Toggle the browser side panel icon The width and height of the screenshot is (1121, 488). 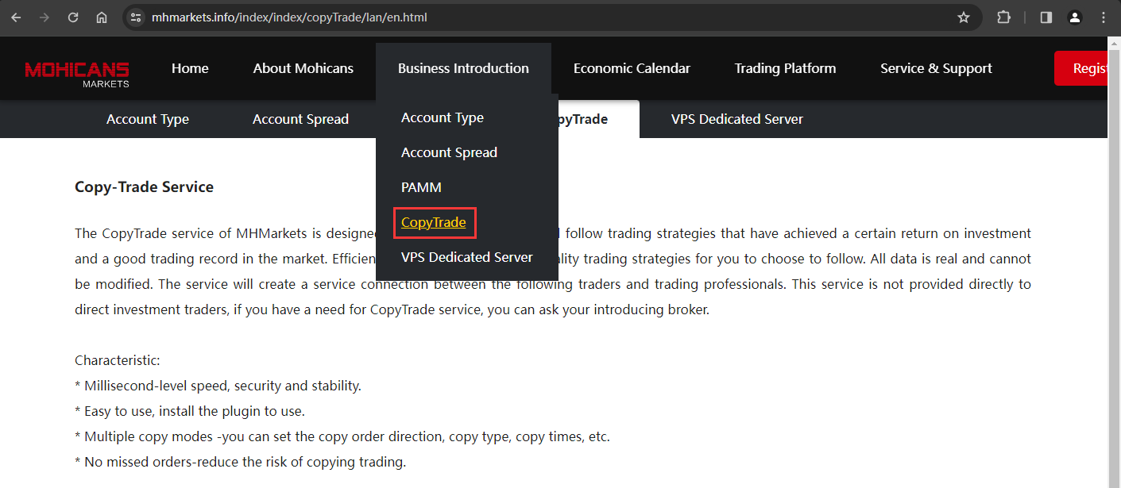1046,17
